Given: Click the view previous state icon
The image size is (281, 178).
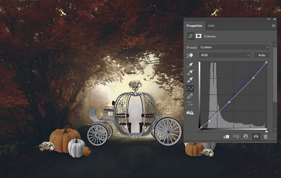Looking at the screenshot, I should [x=236, y=137].
